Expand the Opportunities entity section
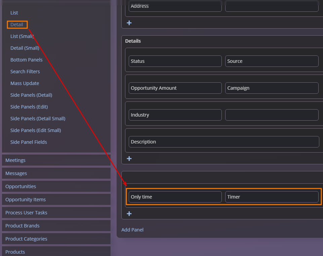The width and height of the screenshot is (323, 256). click(21, 186)
